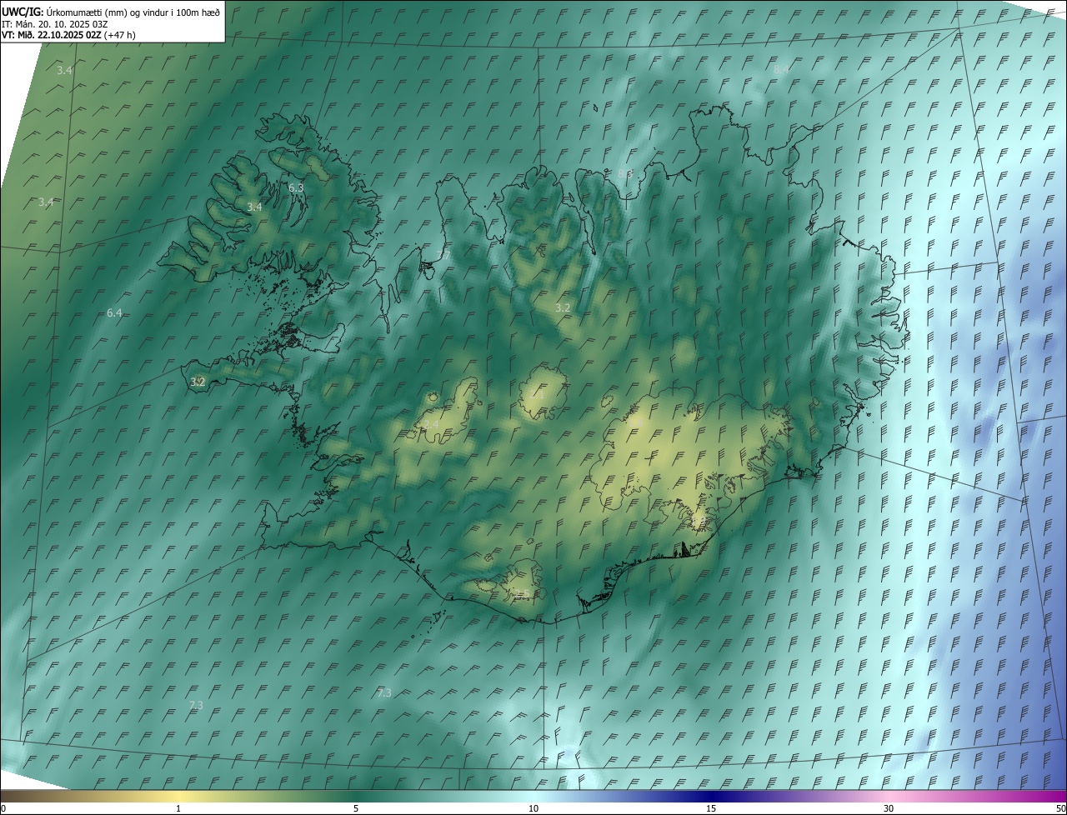Click the '5' tick on the color scale

(356, 809)
